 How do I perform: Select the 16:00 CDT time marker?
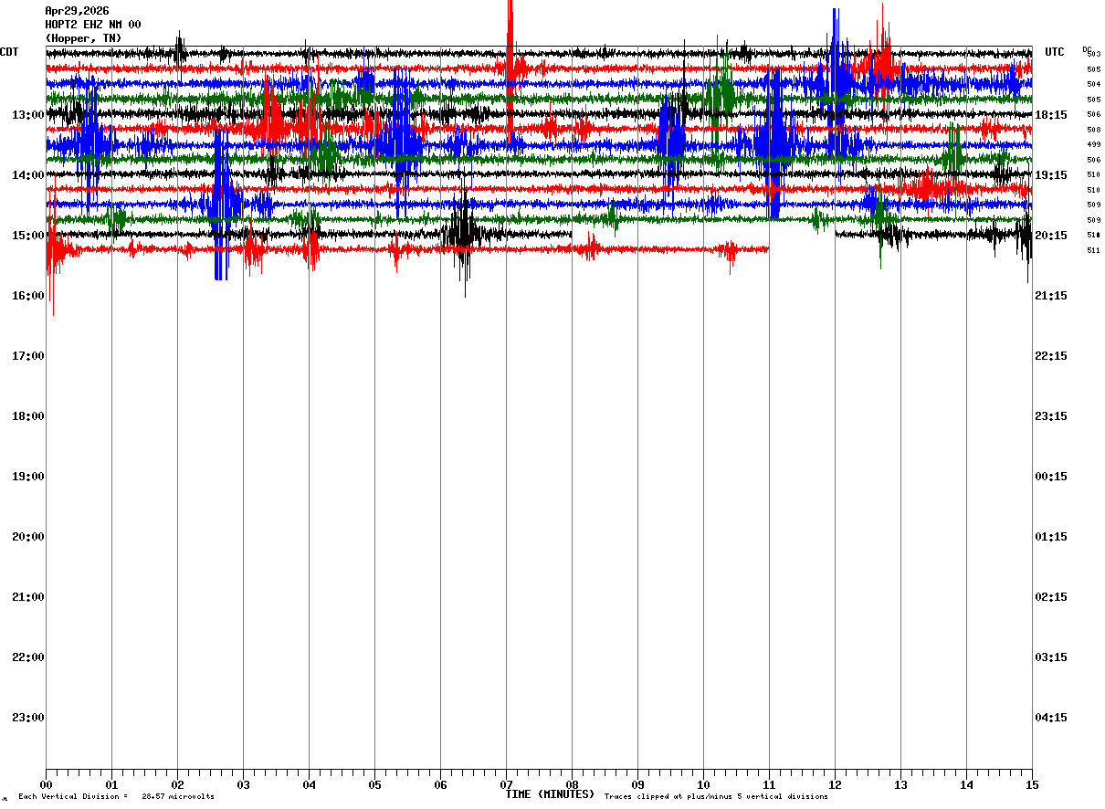pos(28,296)
